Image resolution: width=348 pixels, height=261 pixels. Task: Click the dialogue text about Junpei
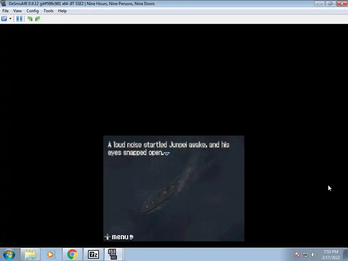[x=169, y=149]
